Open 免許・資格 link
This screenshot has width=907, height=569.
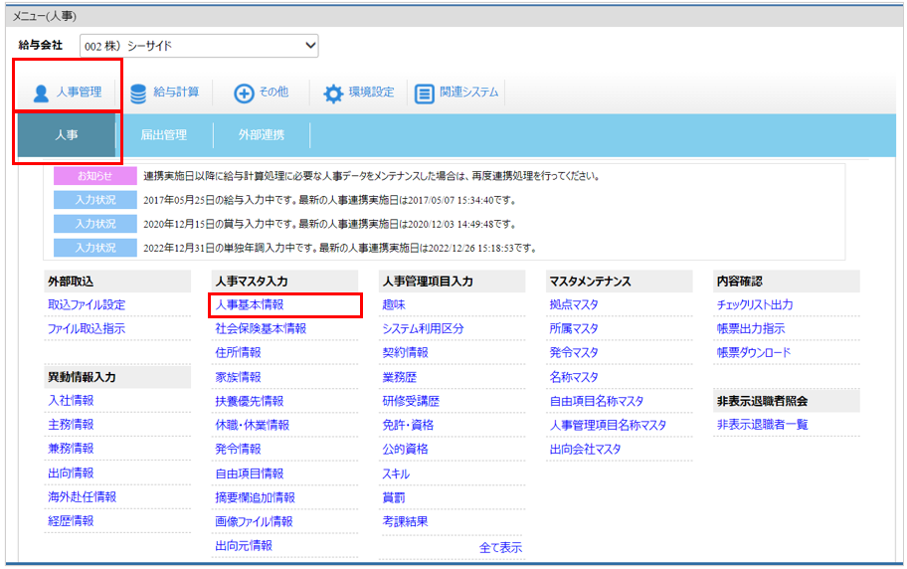(x=408, y=426)
